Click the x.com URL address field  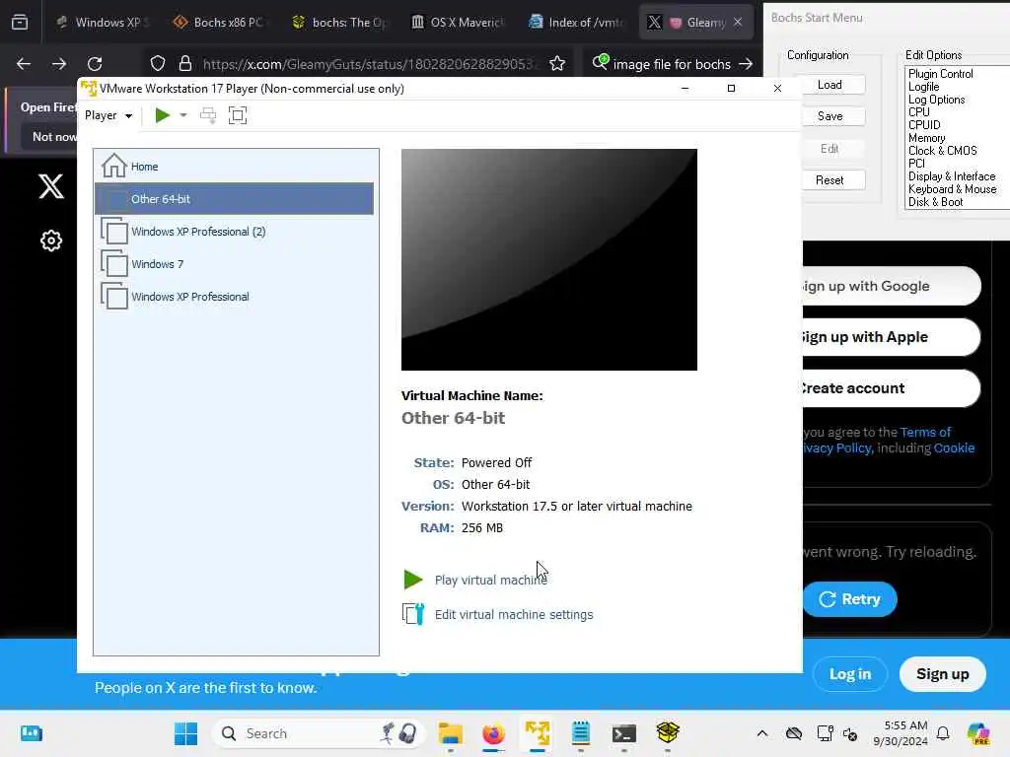click(x=369, y=64)
